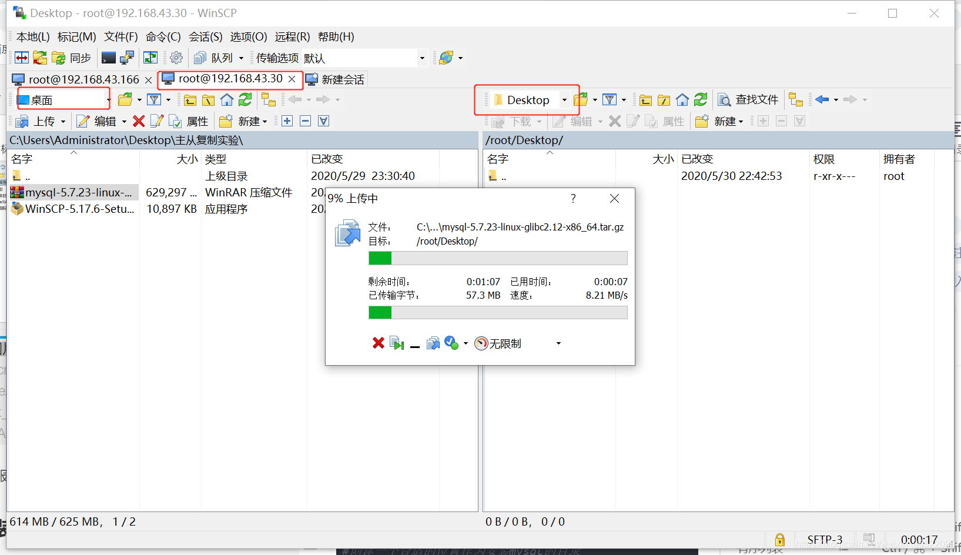Click the keep remote directory up to date icon
Image resolution: width=961 pixels, height=555 pixels.
point(150,58)
